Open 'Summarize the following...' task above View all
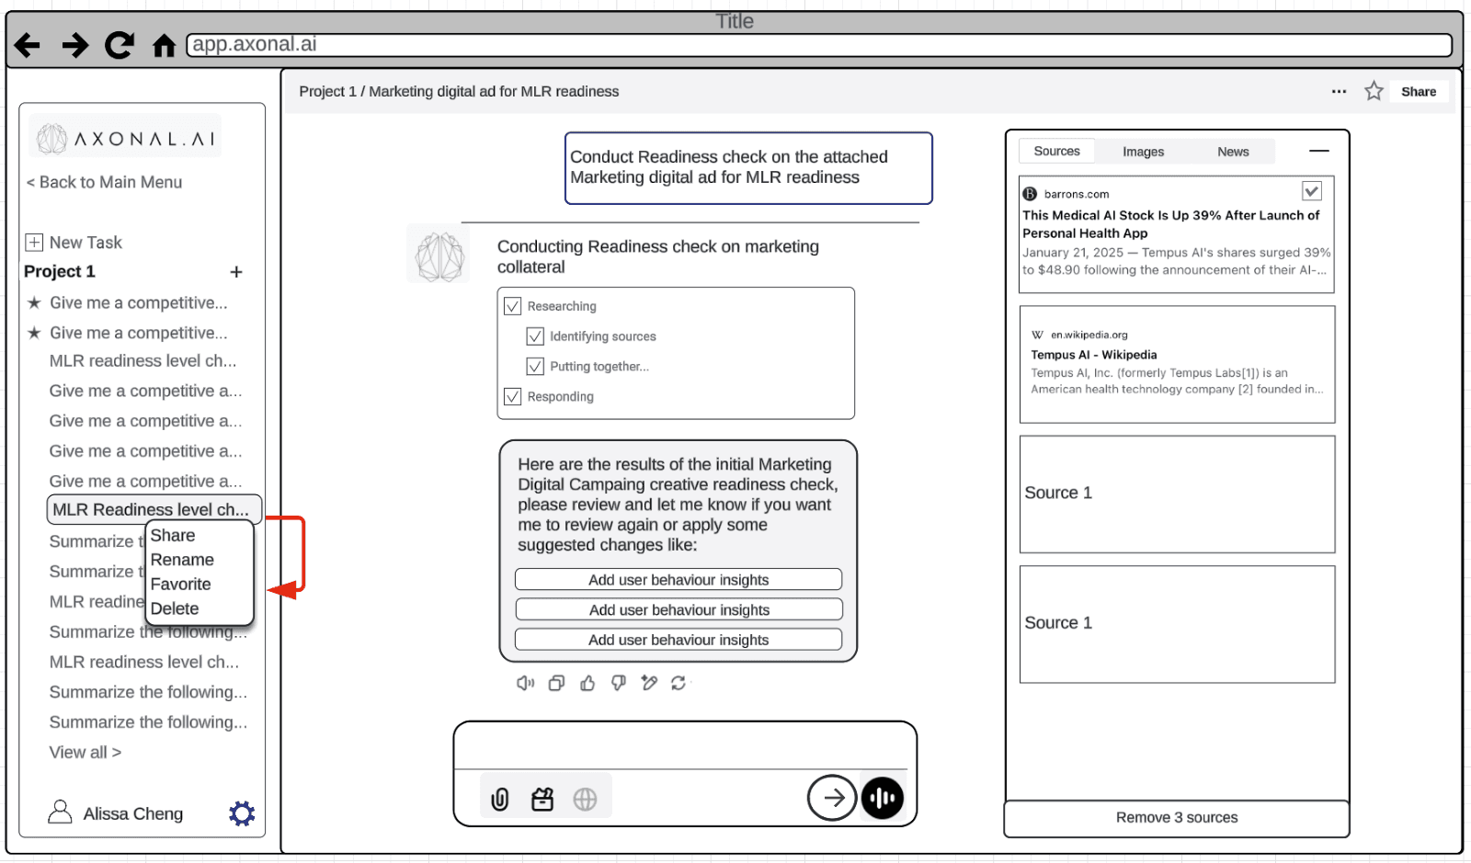This screenshot has width=1471, height=863. coord(148,722)
